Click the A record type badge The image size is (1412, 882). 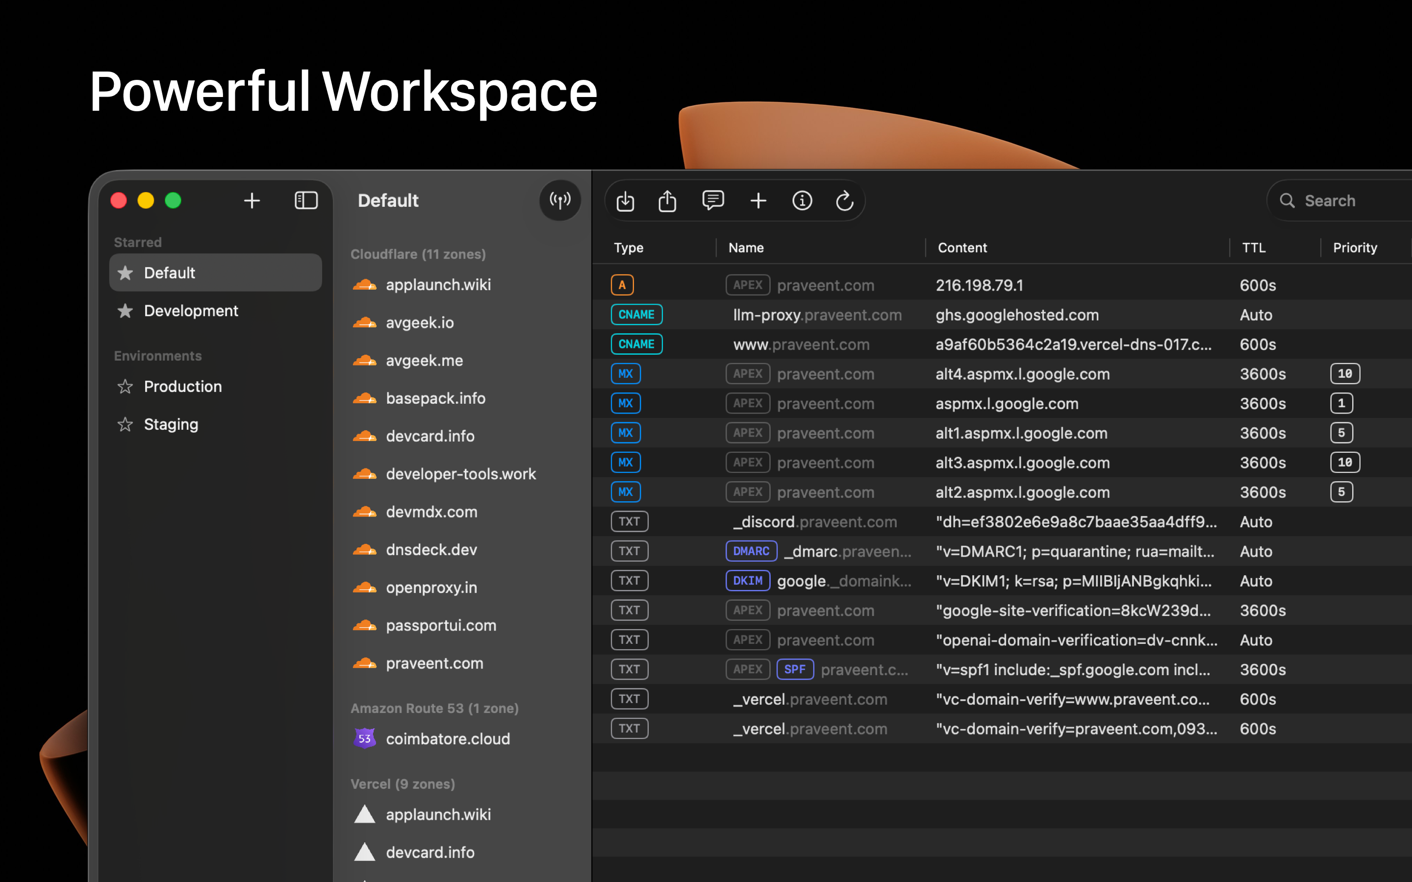tap(622, 285)
